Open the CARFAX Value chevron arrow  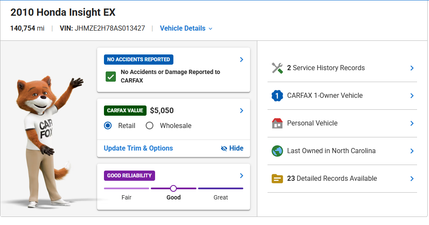tap(242, 111)
